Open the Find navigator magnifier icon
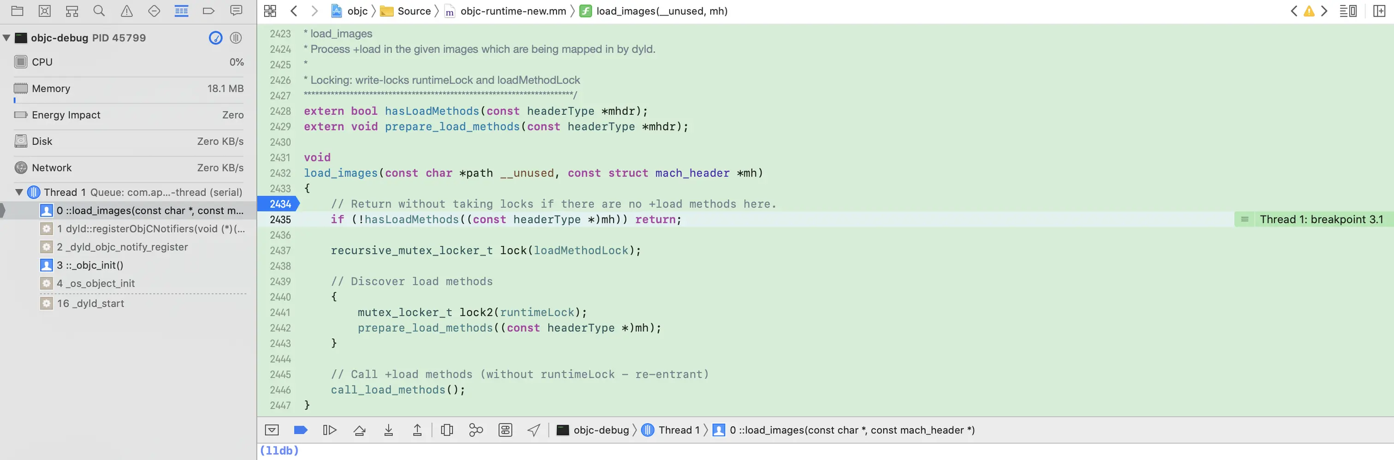 [99, 11]
